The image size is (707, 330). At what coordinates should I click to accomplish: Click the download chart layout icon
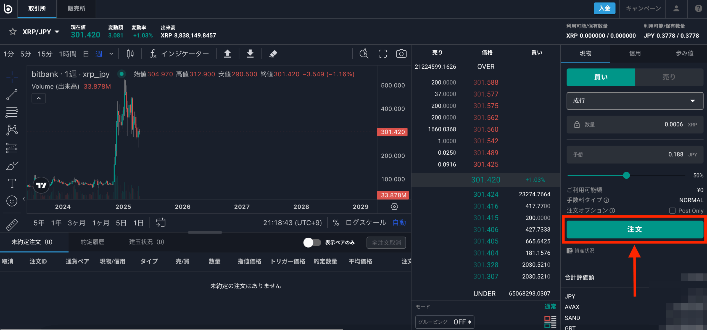tap(250, 53)
